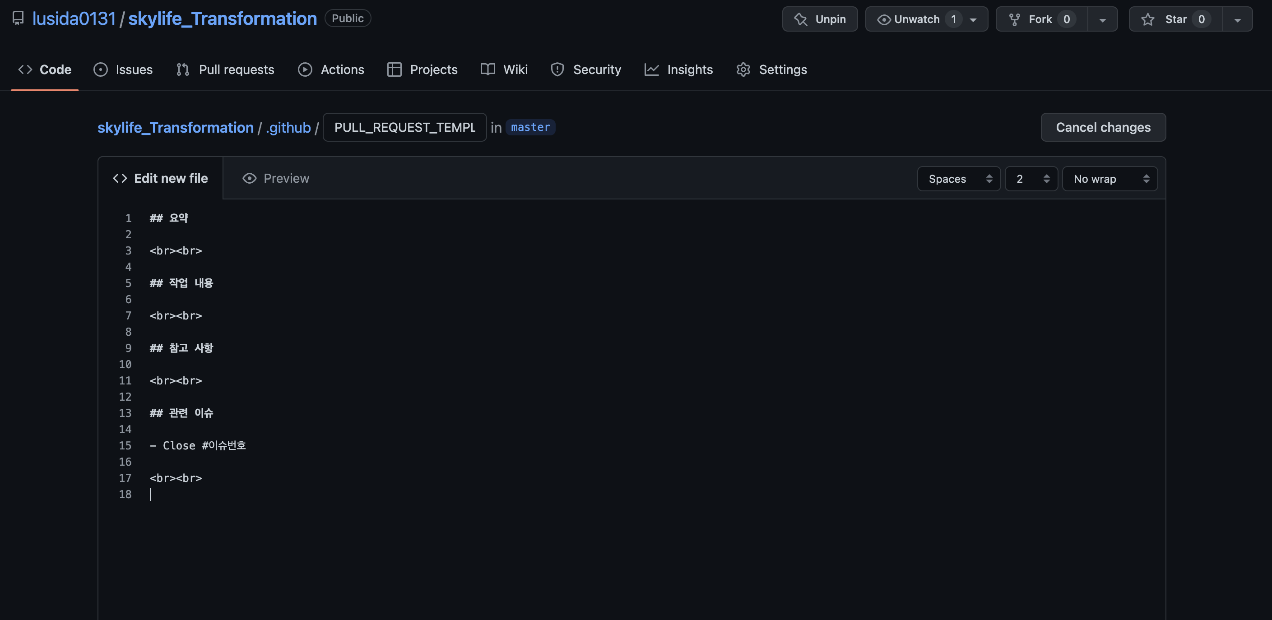Open Issues tab via its circle icon
This screenshot has height=620, width=1272.
coord(100,69)
